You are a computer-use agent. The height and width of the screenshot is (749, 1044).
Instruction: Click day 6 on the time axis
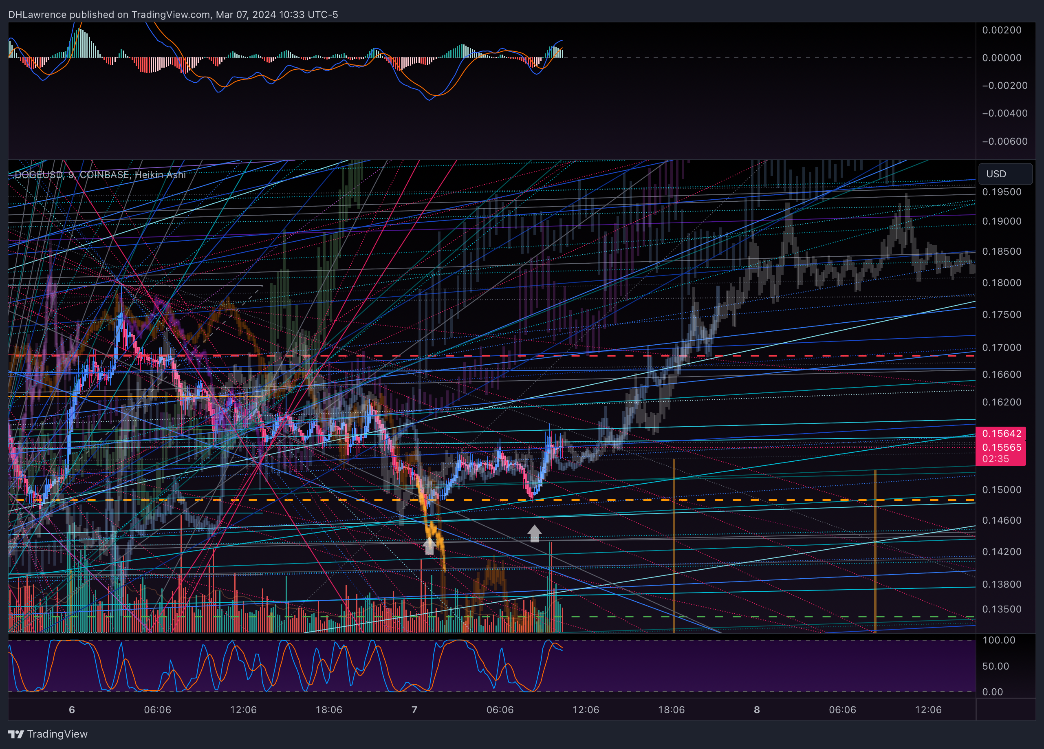tap(72, 709)
